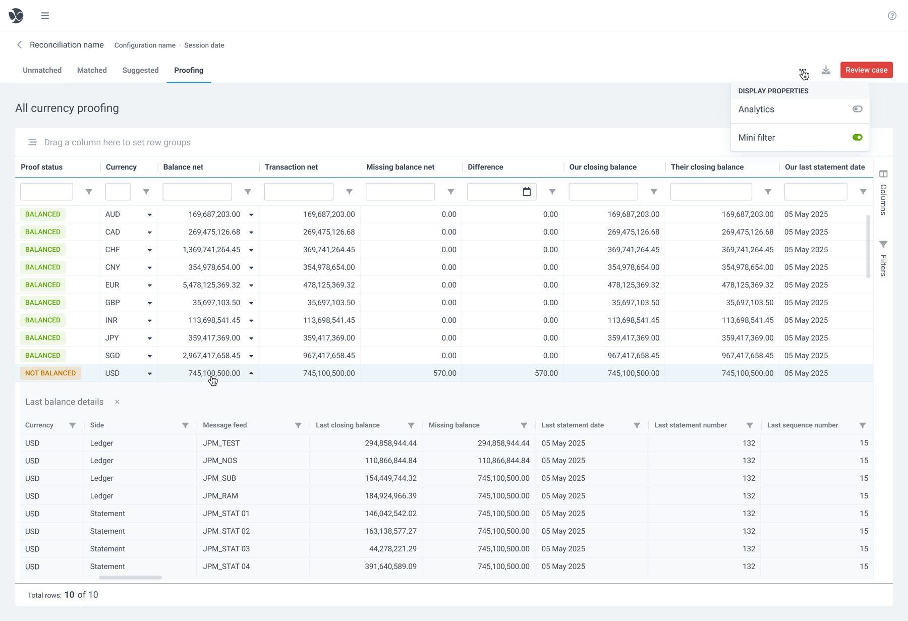Screen dimensions: 908x621
Task: Sort details by Last sequence number header
Action: [803, 425]
